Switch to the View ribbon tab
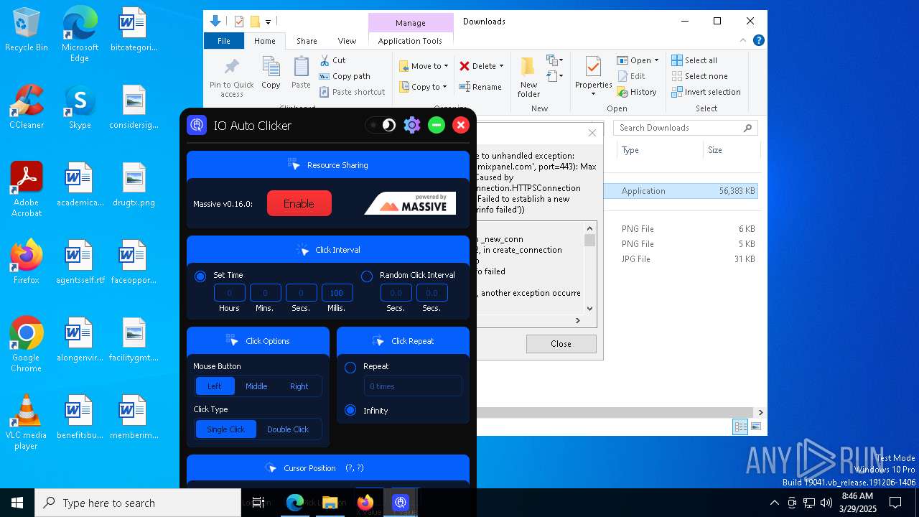The width and height of the screenshot is (919, 517). click(347, 41)
